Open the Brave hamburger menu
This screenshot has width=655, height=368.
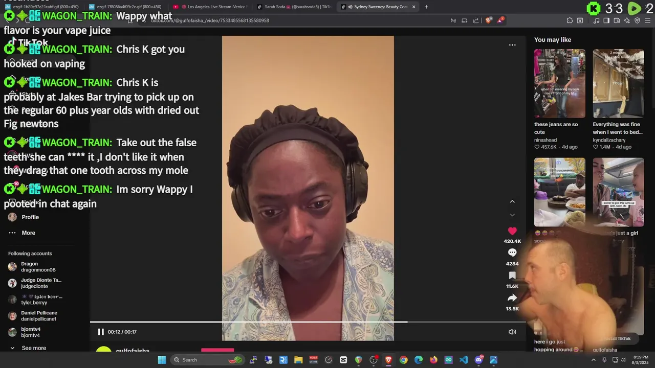tap(647, 20)
